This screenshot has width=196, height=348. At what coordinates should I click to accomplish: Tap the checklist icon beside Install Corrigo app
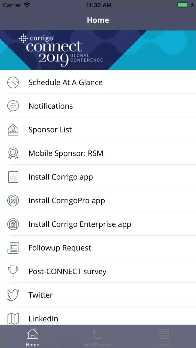(x=13, y=177)
